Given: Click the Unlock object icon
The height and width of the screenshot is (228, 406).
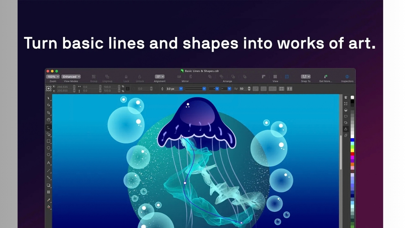Looking at the screenshot, I should click(x=139, y=77).
